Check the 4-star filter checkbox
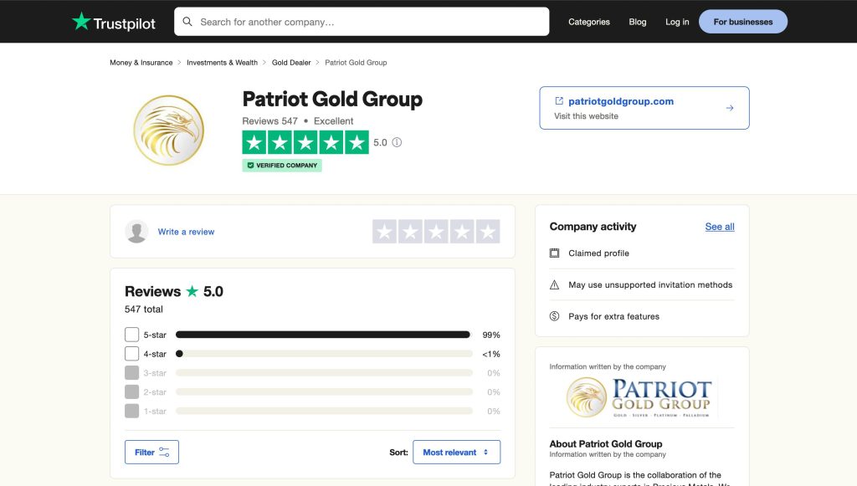Image resolution: width=857 pixels, height=486 pixels. (131, 354)
